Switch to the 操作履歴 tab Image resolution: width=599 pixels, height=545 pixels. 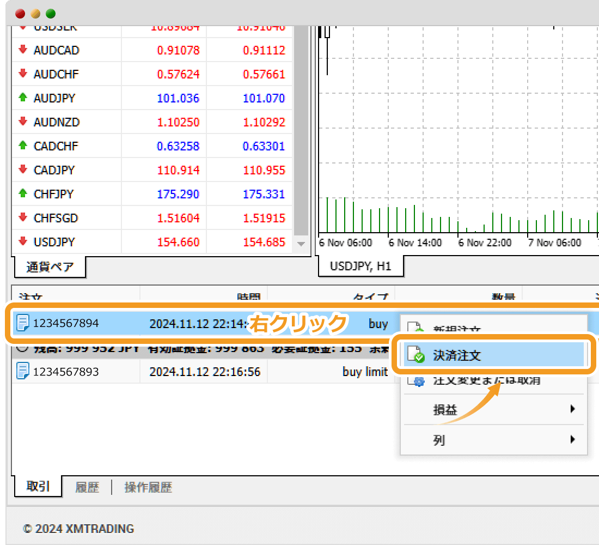(148, 487)
